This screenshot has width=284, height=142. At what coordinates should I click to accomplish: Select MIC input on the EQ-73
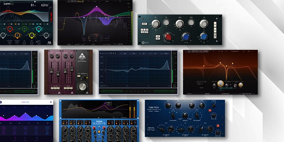coord(157,38)
